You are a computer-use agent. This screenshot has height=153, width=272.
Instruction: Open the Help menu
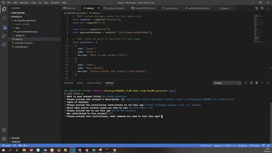tap(64, 3)
